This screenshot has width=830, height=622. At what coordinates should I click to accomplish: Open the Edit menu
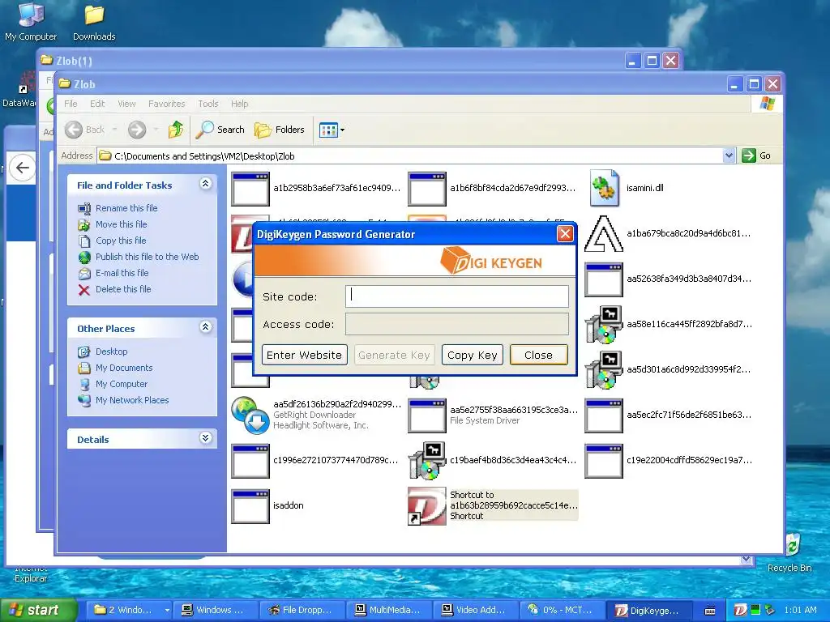pos(97,104)
